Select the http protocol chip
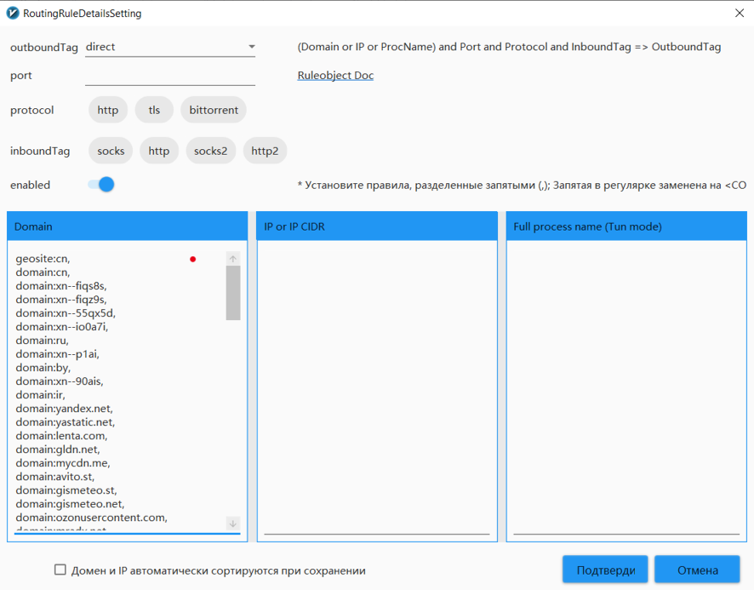Image resolution: width=754 pixels, height=590 pixels. point(108,110)
